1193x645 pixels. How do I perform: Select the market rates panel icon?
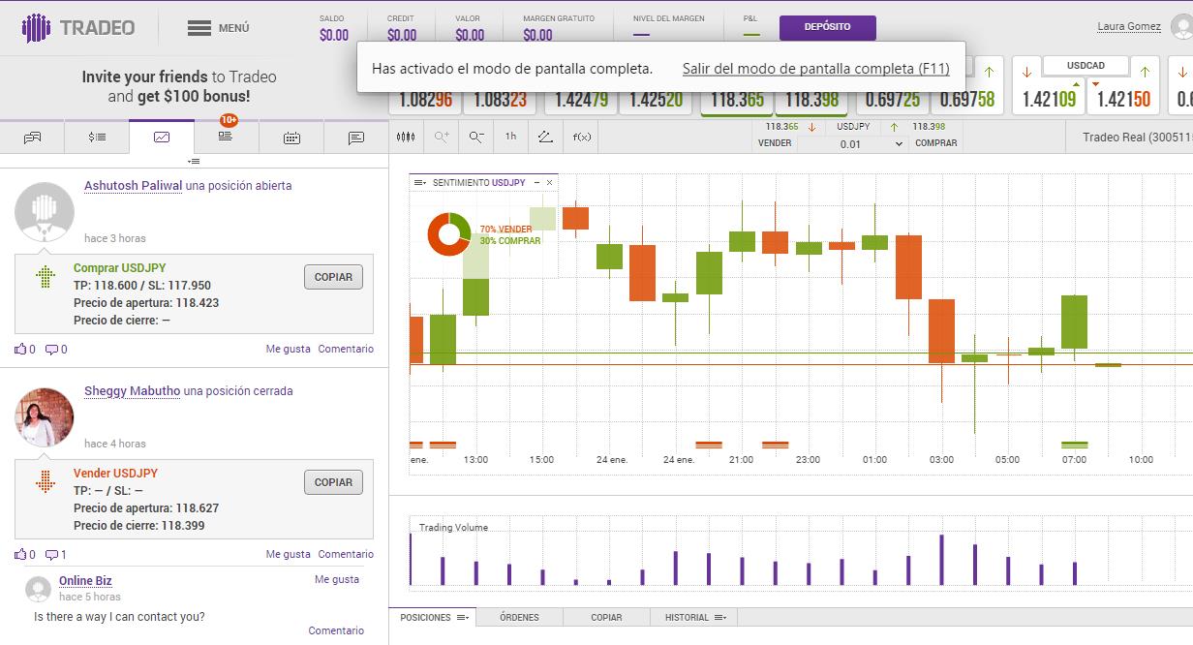tap(96, 137)
